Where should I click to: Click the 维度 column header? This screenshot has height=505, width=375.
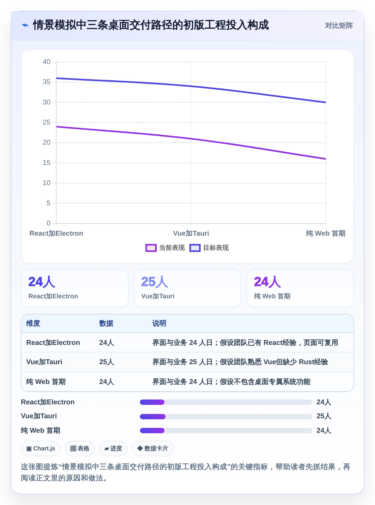[x=33, y=323]
